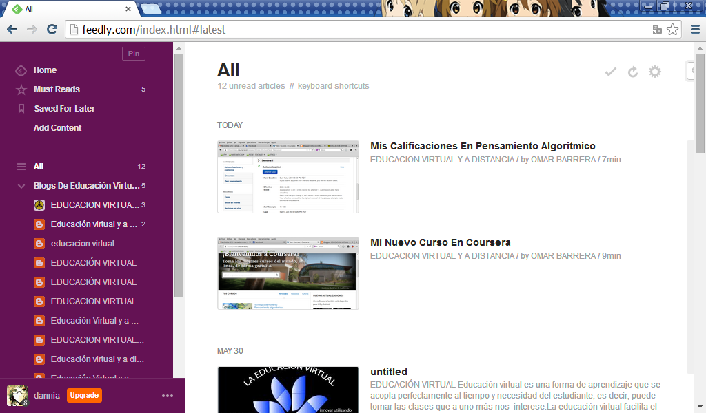
Task: Click the main page scrollbar thumb
Action: tap(700, 103)
